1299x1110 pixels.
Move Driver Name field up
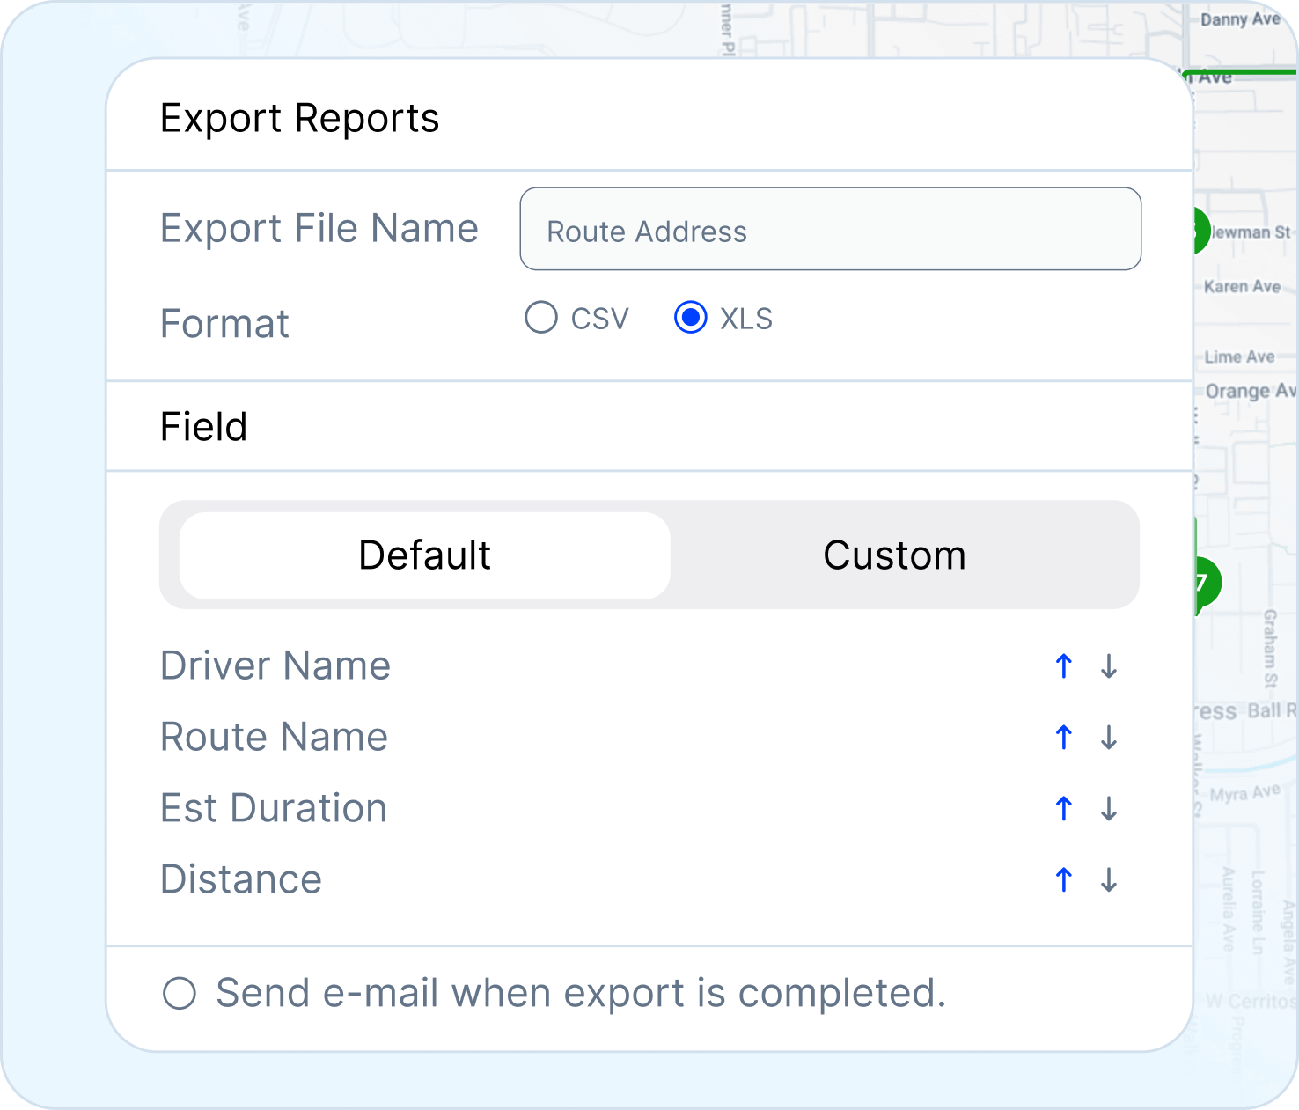click(x=1064, y=666)
